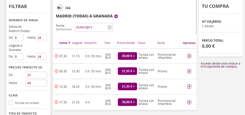This screenshot has width=245, height=115.
Task: Expand options for the 17.35 train
Action: click(189, 102)
